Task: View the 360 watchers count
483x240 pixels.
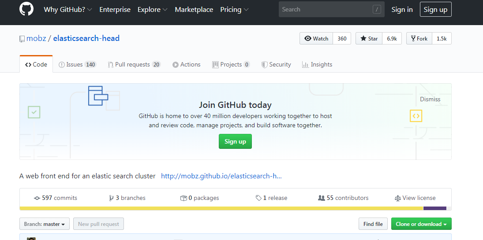Action: pos(342,38)
